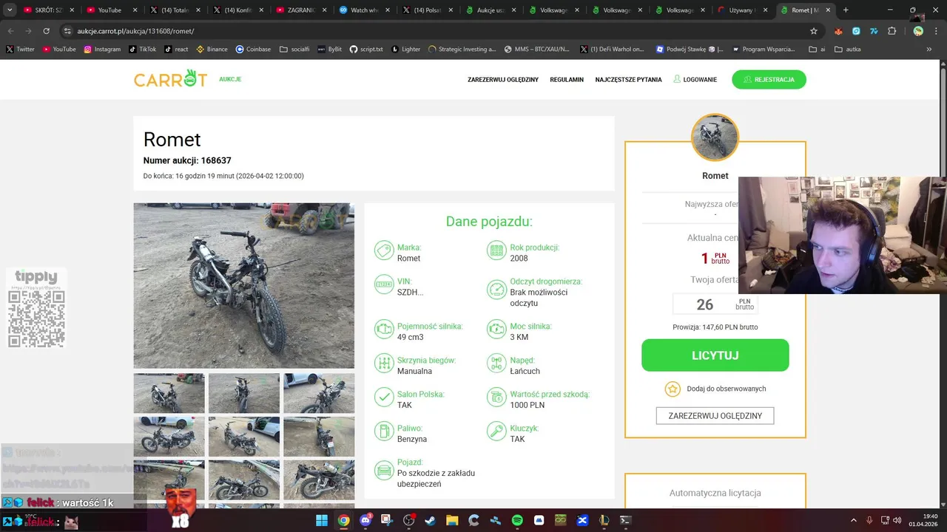Screen dimensions: 947x532
Task: Click the main Romet motorcycle photo
Action: click(x=243, y=285)
